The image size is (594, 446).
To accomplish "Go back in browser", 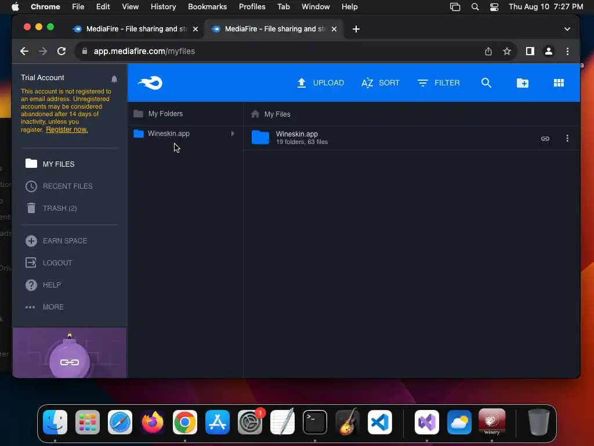I will (24, 51).
